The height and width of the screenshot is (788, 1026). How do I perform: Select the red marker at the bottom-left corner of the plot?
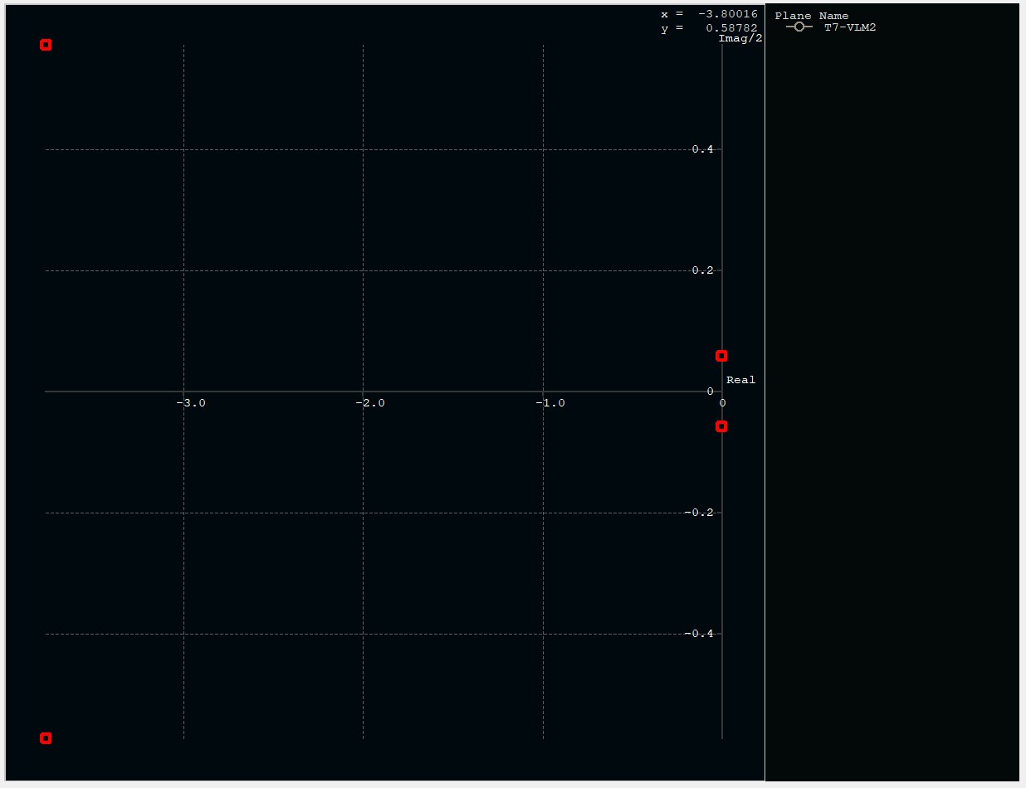click(46, 738)
